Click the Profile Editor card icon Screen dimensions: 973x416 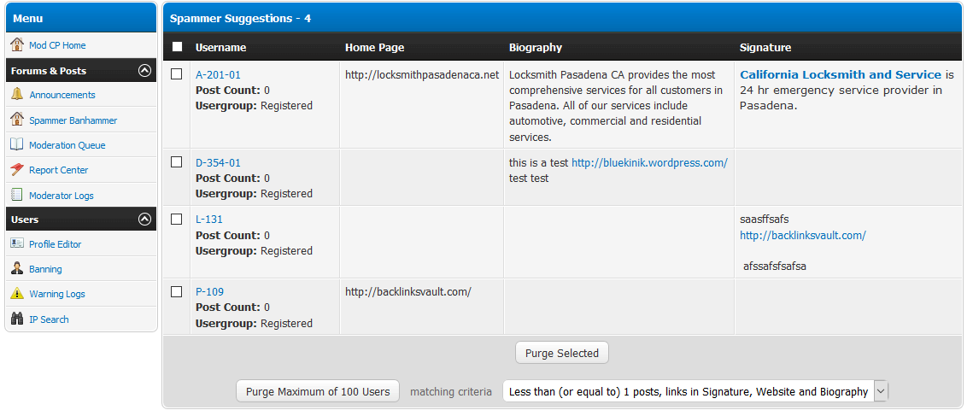pyautogui.click(x=16, y=244)
